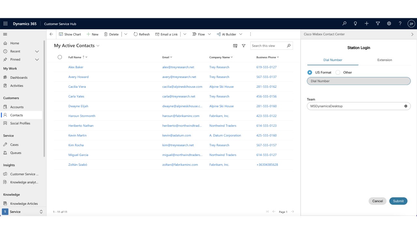Open the ZP user profile avatar
The height and width of the screenshot is (234, 417).
click(x=411, y=24)
